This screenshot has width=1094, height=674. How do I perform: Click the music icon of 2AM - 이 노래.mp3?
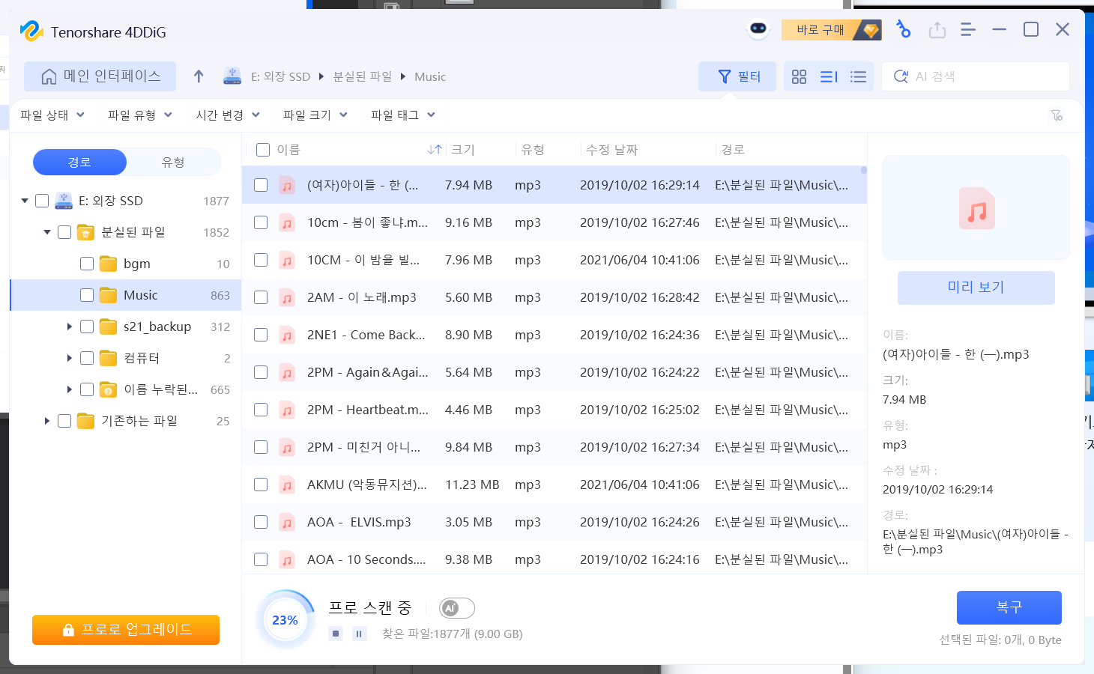point(287,297)
